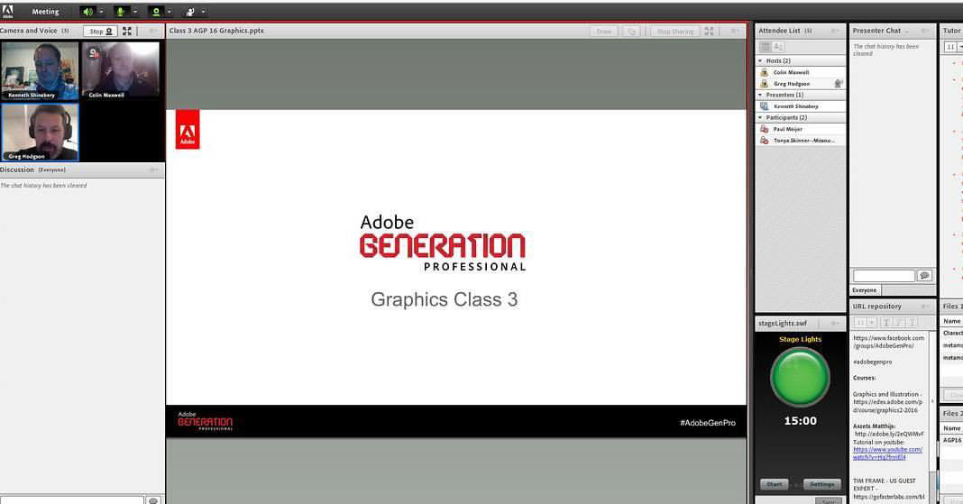963x504 pixels.
Task: Focus the Presenter Chat message field
Action: click(x=884, y=276)
